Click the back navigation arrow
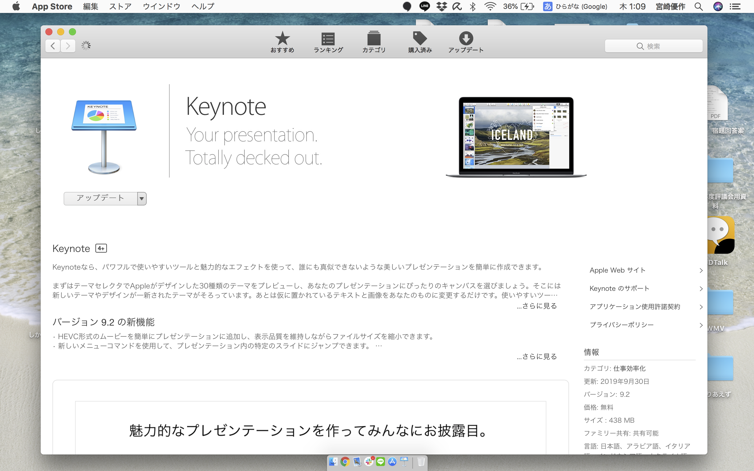The image size is (754, 471). coord(53,46)
